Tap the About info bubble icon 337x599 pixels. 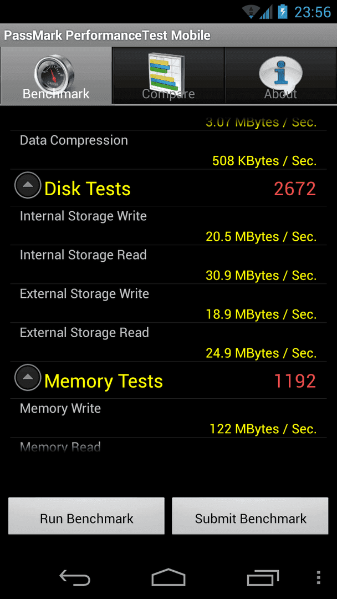(x=280, y=72)
